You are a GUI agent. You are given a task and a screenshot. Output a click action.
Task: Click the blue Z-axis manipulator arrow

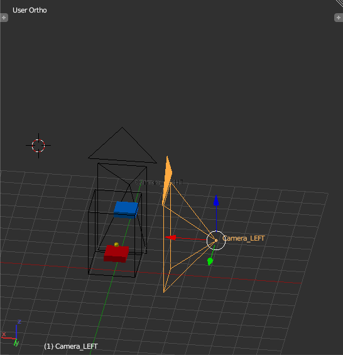(216, 201)
